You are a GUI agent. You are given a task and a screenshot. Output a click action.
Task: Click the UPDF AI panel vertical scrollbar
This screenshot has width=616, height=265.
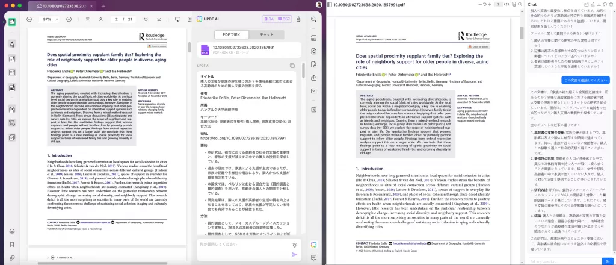click(x=303, y=71)
